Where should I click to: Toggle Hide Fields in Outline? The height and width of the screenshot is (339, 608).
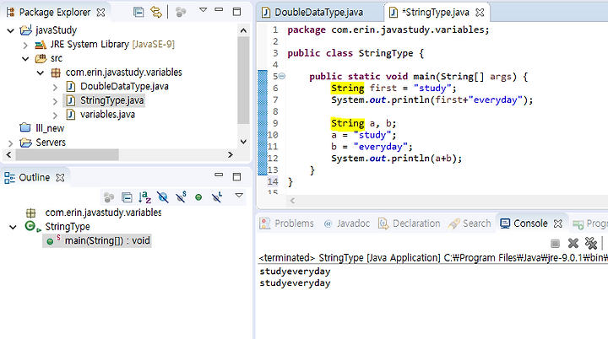pos(163,197)
